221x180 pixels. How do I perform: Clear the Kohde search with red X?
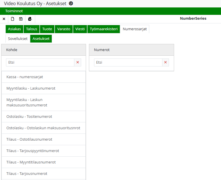(77, 62)
